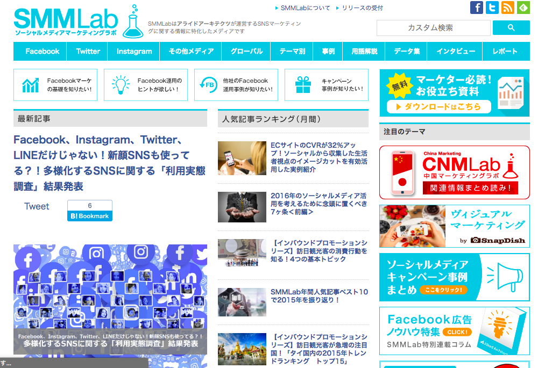The image size is (538, 368).
Task: Click the bookmark count 6
Action: click(89, 206)
